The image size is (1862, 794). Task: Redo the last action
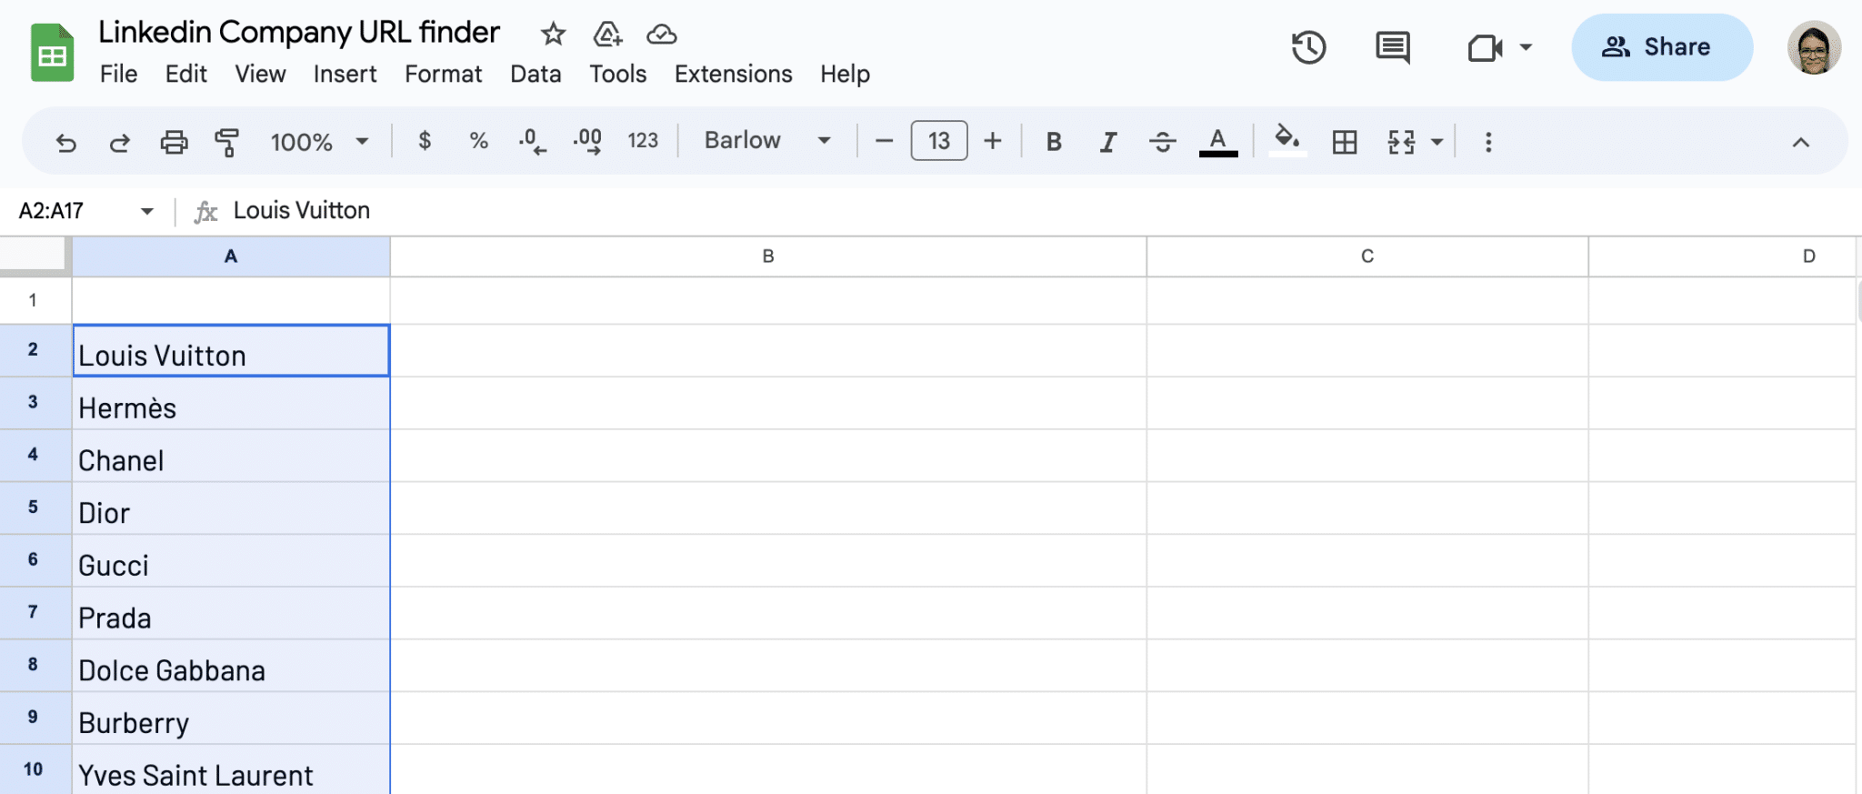pyautogui.click(x=119, y=142)
